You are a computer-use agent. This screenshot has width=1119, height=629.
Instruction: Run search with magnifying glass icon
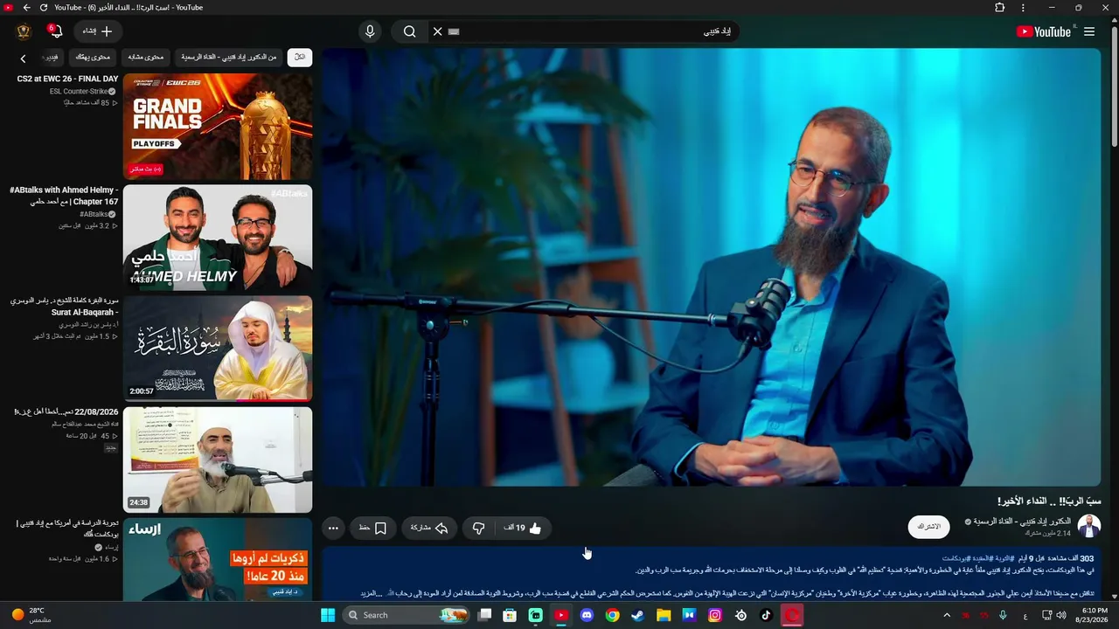409,31
